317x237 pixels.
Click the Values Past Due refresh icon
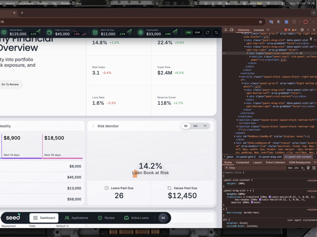[169, 188]
